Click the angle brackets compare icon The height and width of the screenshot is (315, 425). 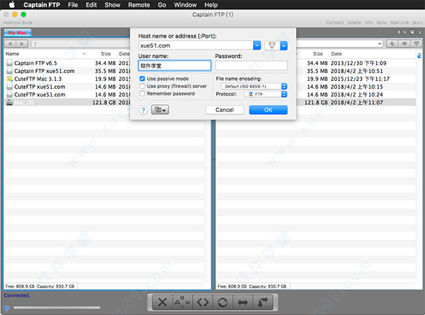[203, 302]
